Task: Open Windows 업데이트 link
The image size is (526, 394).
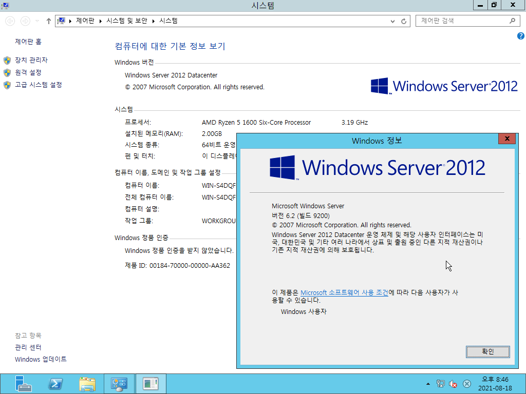Action: tap(41, 360)
